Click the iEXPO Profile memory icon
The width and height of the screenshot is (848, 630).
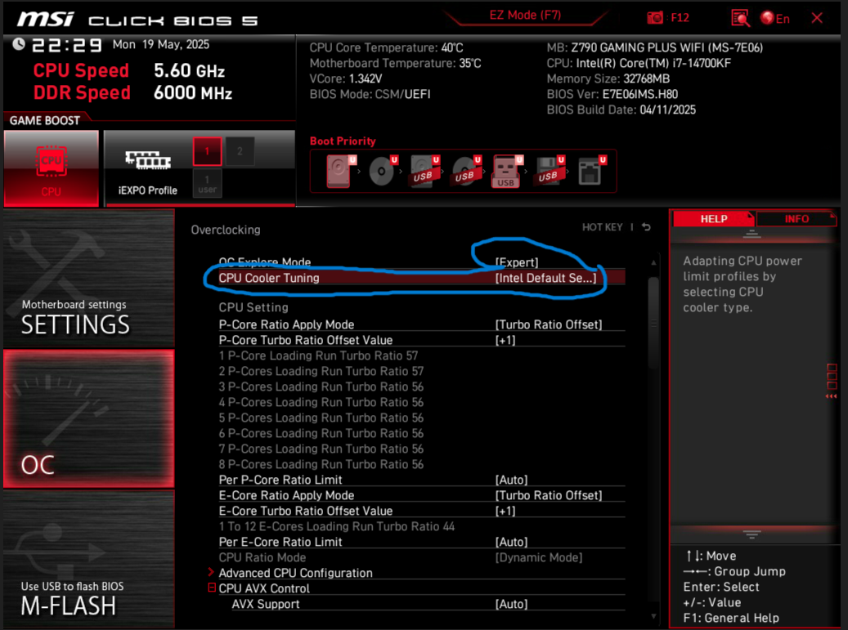pos(148,160)
